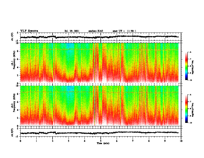
Task: Click the red 8.4 kHz line in ch.1 spectrogram
Action: 99,49
